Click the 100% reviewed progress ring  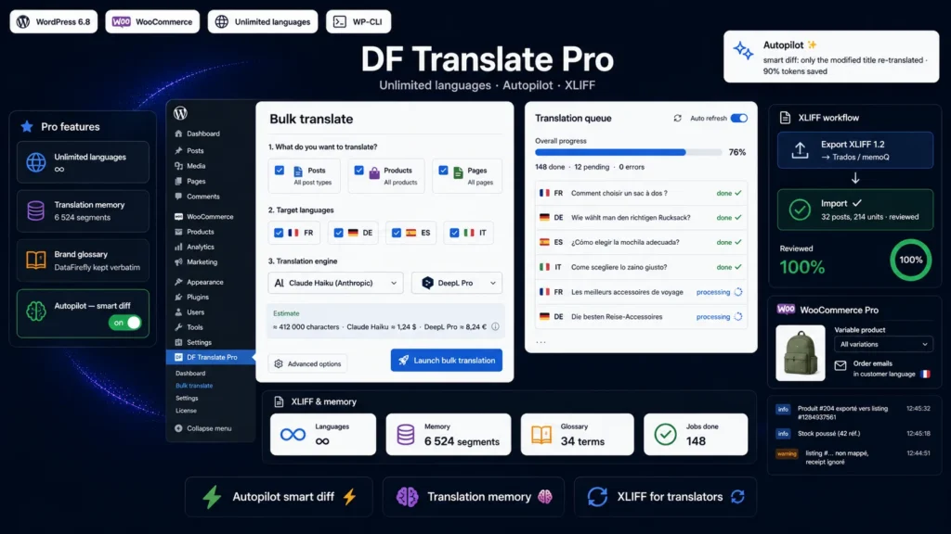click(910, 260)
